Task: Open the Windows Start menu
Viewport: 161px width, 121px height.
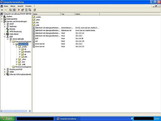Action: click(8, 119)
